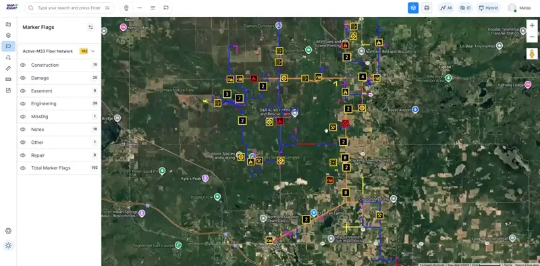540x266 pixels.
Task: Open the marker cluster labeled 3
Action: point(227,93)
